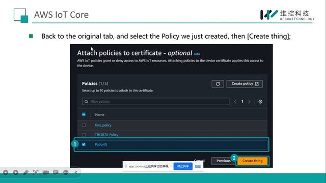Click the Policies (1/3) heading
This screenshot has width=326, height=183.
coord(95,83)
